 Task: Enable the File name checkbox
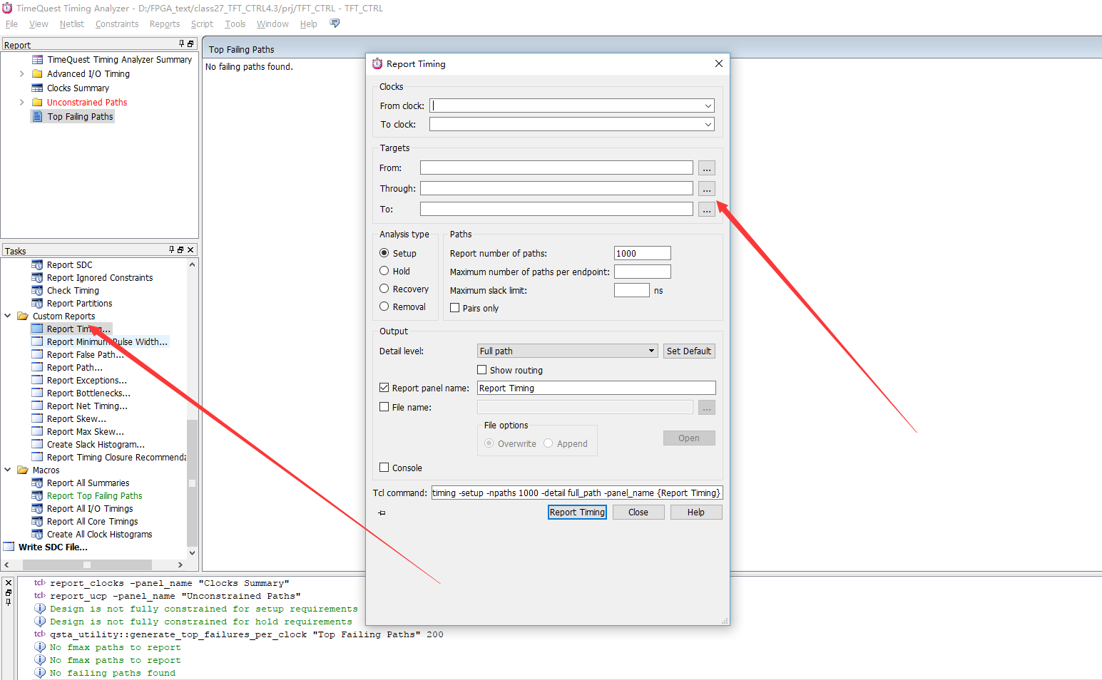[384, 407]
